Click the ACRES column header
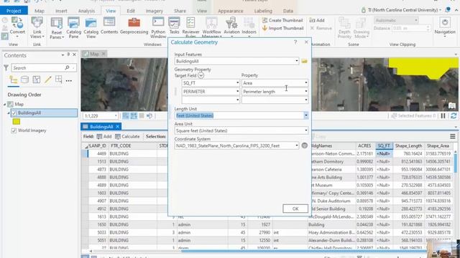Image resolution: width=460 pixels, height=258 pixels. 364,145
